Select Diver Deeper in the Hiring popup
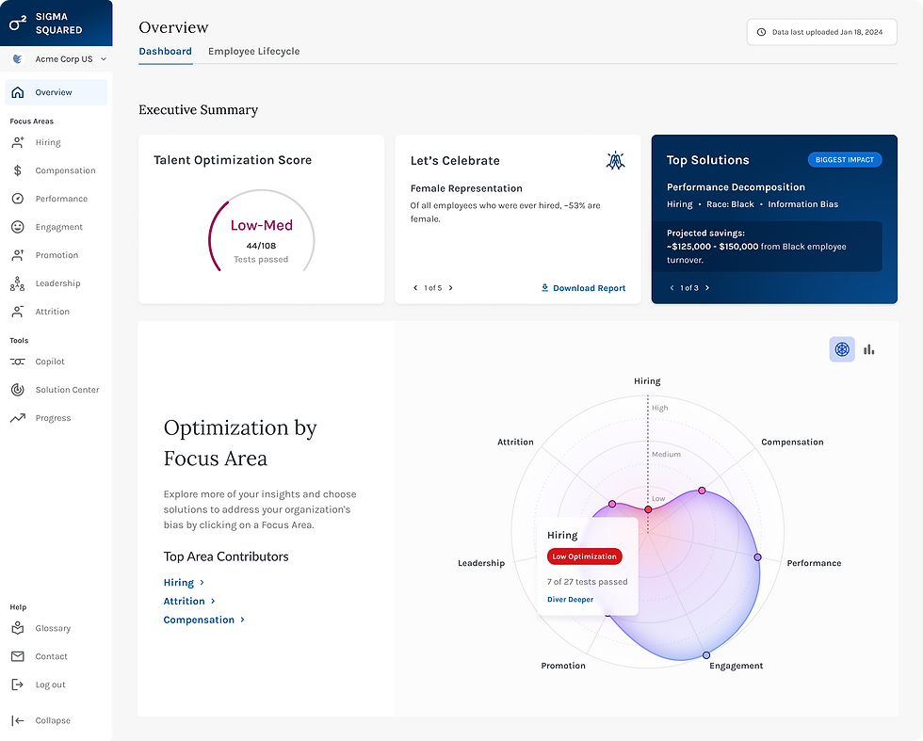923x741 pixels. pos(570,599)
